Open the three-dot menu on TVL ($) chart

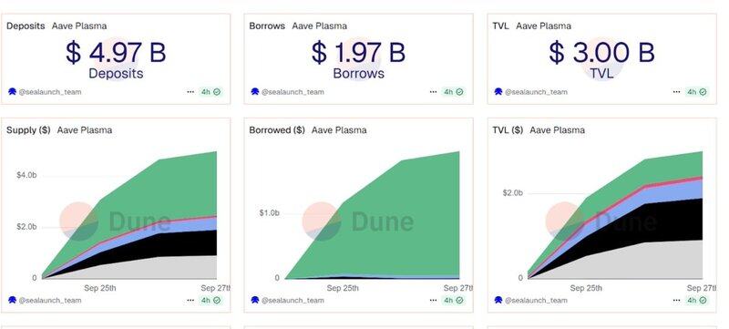676,300
